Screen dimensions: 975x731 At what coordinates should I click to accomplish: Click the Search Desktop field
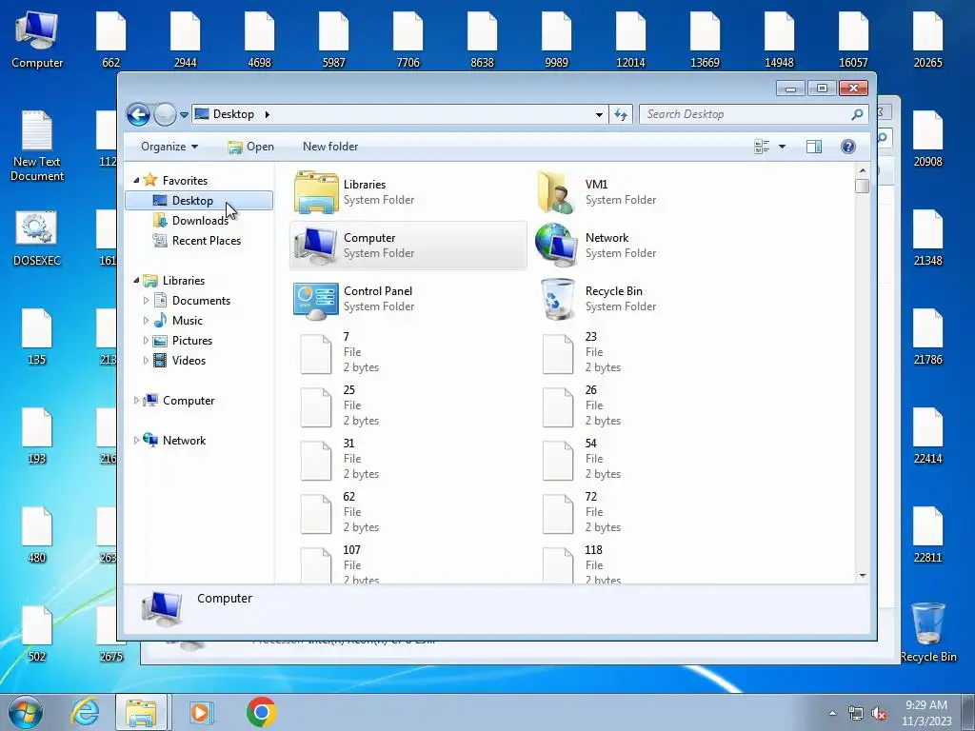pyautogui.click(x=753, y=114)
